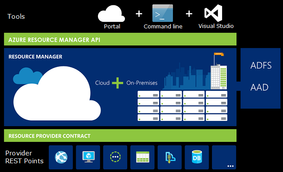Click the large white cloud graphic
Viewport: 283px width, 172px height.
point(57,94)
